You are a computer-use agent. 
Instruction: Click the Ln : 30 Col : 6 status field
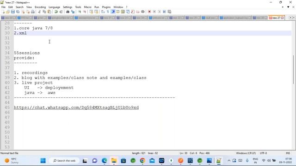(195, 153)
